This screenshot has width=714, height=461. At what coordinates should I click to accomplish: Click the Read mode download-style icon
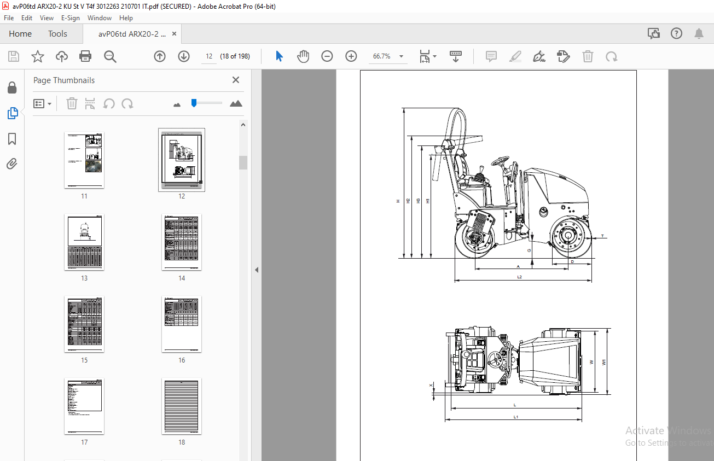[456, 56]
